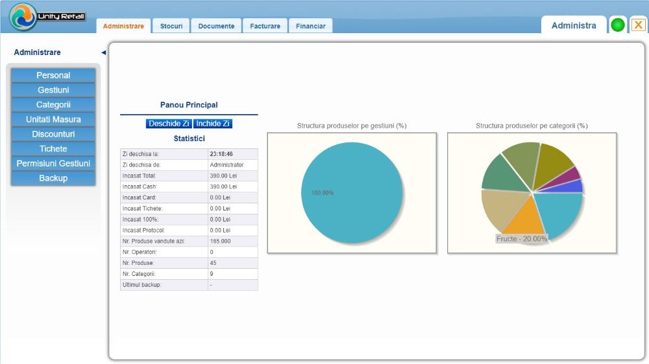Click the blue pie slice in categorii chart
This screenshot has width=649, height=364.
[569, 187]
